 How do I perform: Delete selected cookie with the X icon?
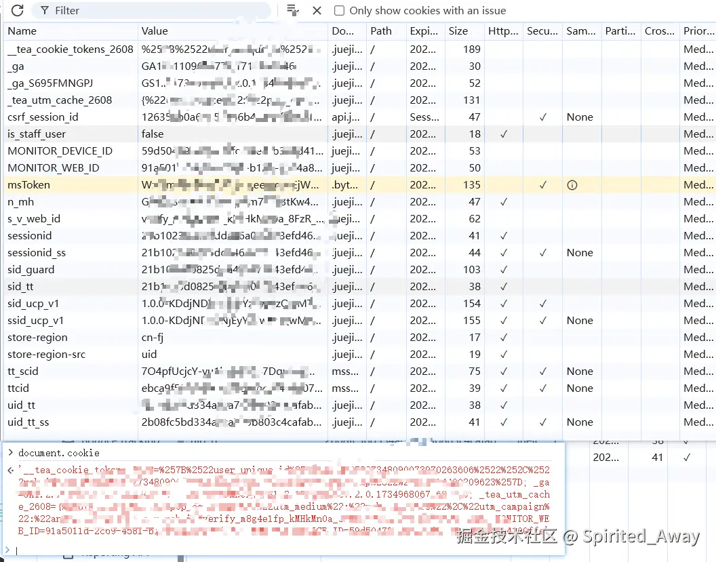317,10
